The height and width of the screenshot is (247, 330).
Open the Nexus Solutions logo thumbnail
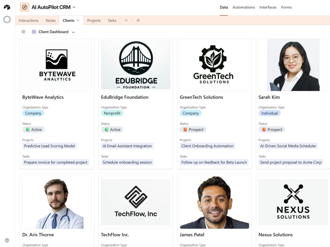(x=293, y=202)
